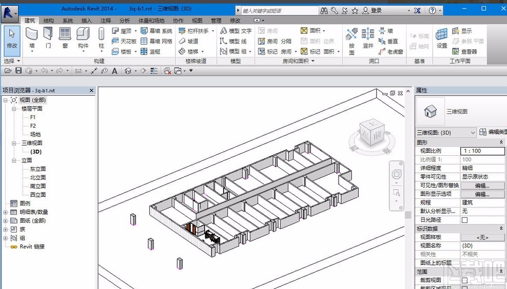507x289 pixels.
Task: Enable the Crop View (裁剪视图) checkbox
Action: coord(464,280)
